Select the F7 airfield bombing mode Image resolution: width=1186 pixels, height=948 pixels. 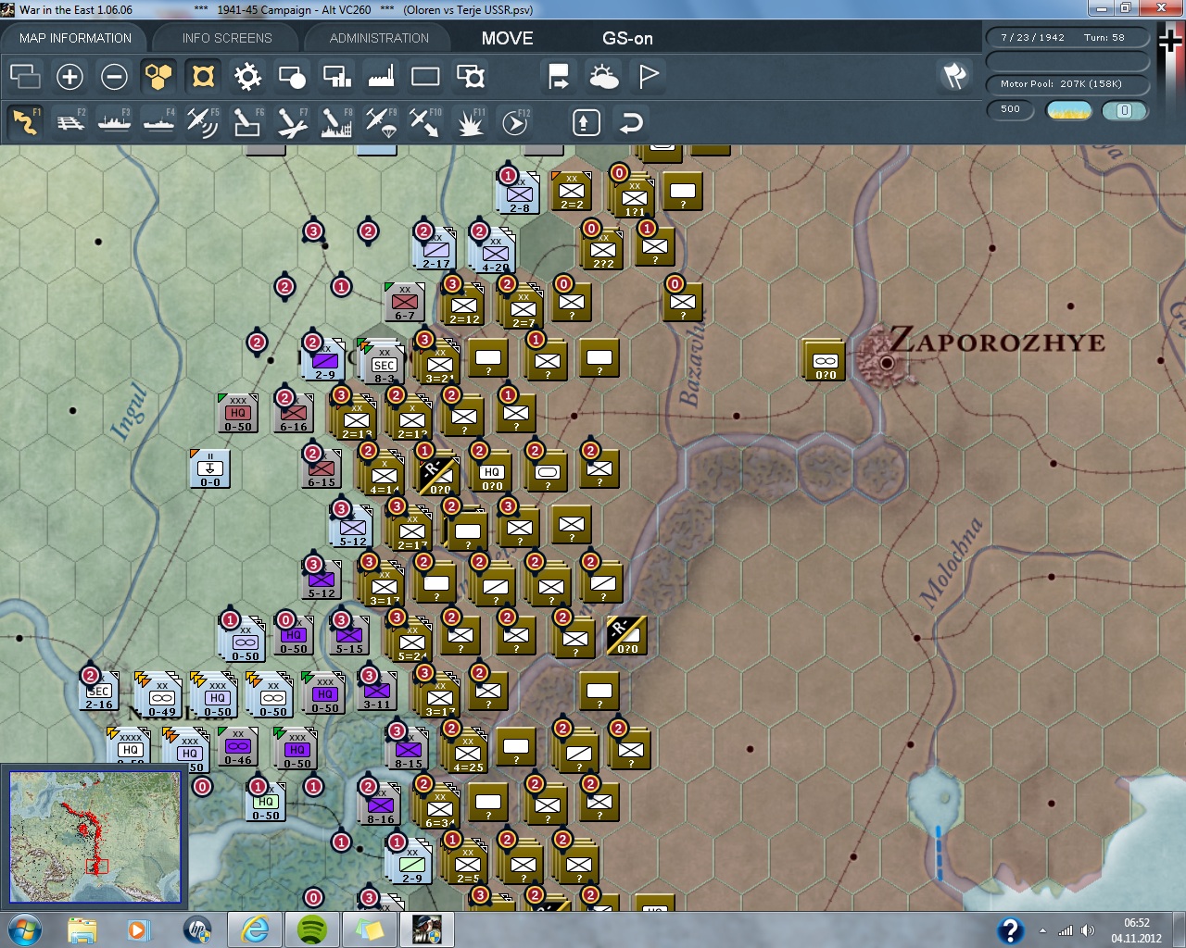(x=292, y=122)
